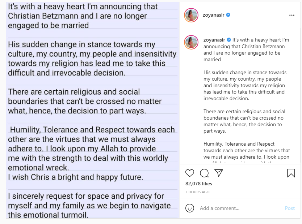Click the statement image on the left
This screenshot has height=224, width=302.
(x=93, y=110)
